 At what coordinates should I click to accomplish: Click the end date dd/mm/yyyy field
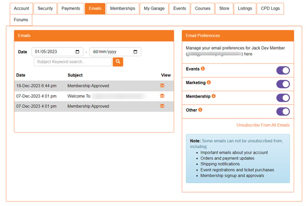coord(115,52)
